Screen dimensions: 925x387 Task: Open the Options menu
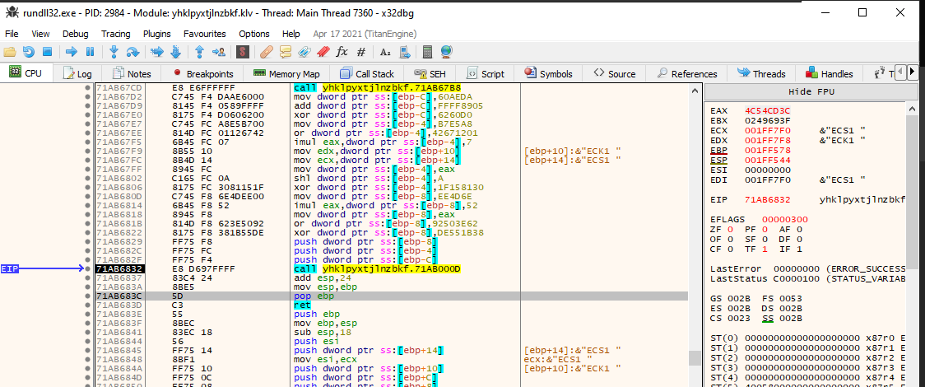(254, 34)
